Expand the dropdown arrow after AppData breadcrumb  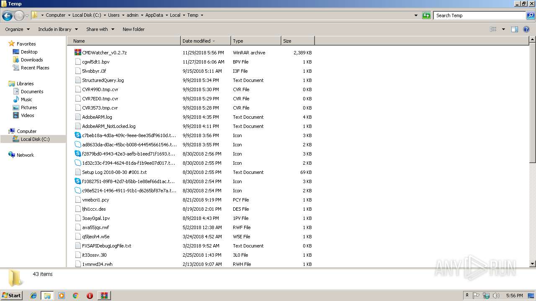pyautogui.click(x=167, y=15)
